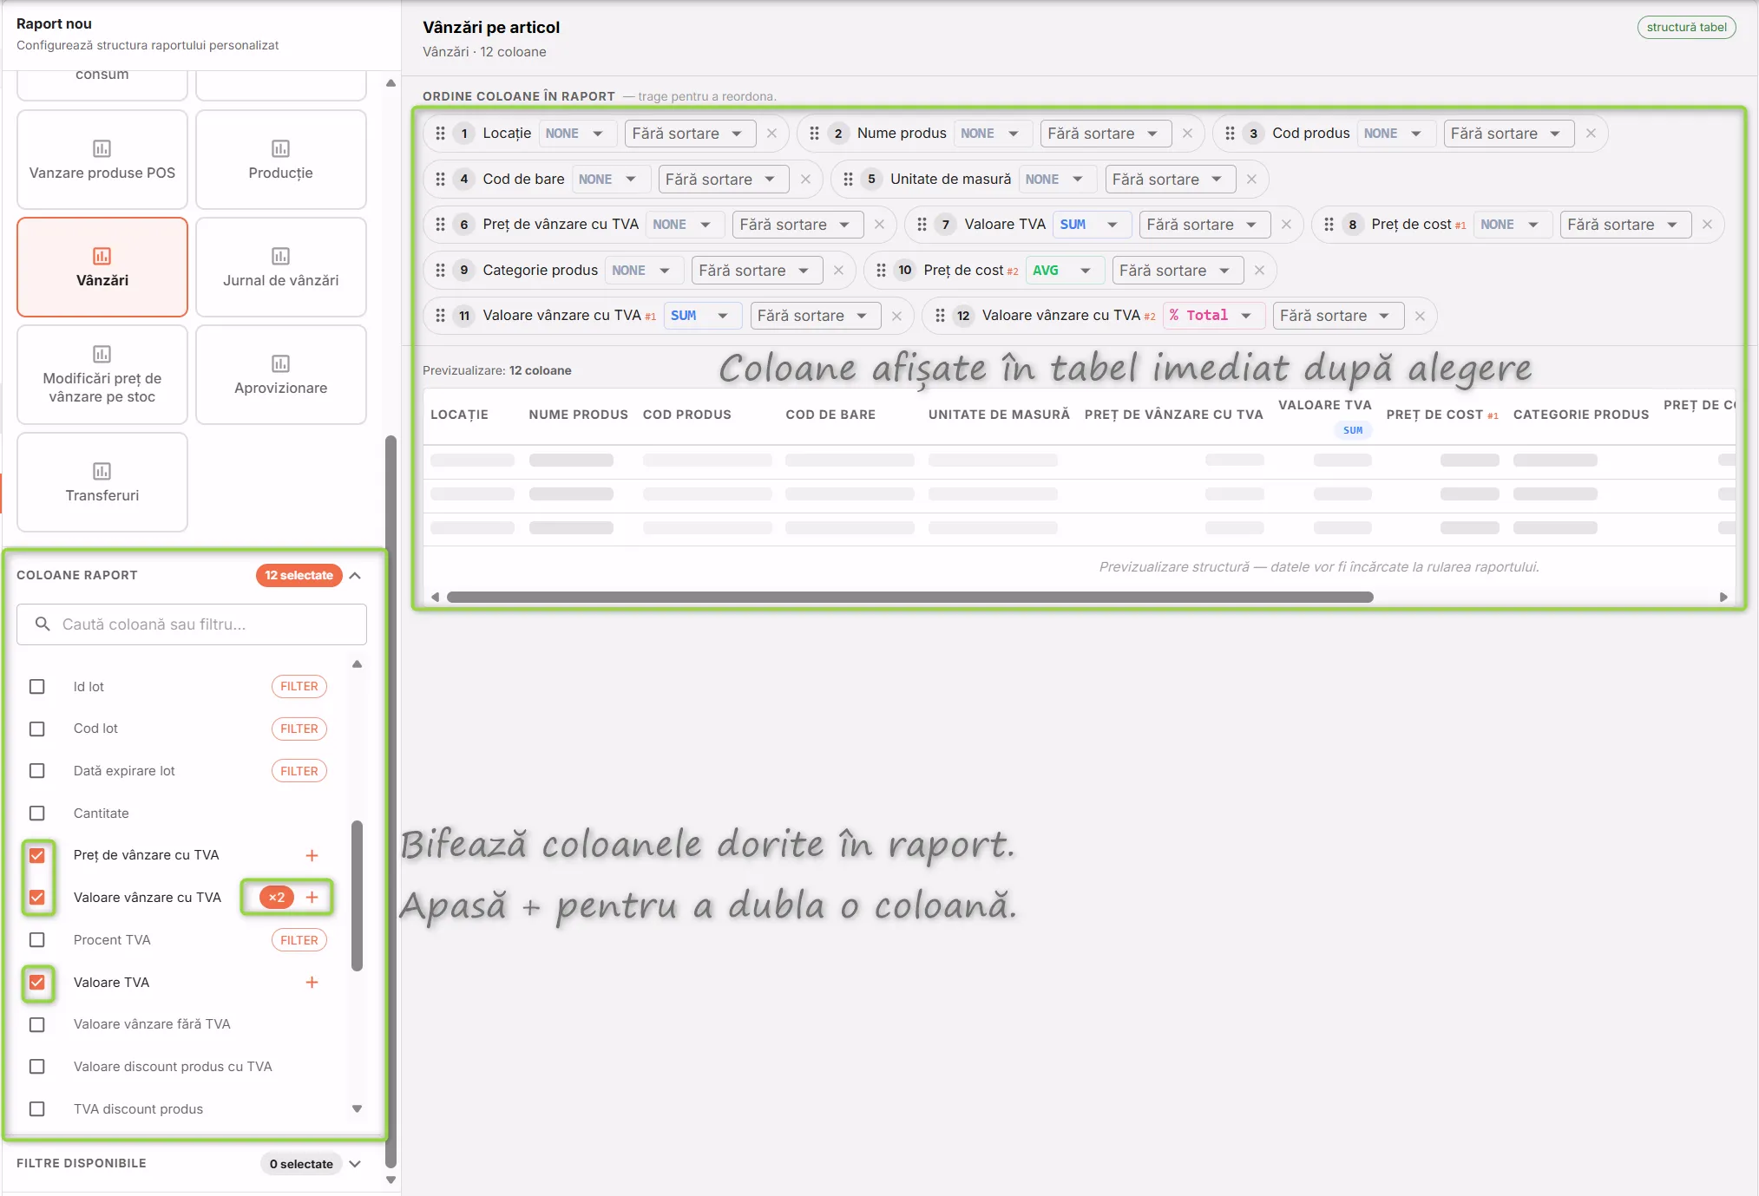Select the Vânzări report type
Screen dimensions: 1759x1196
point(102,267)
